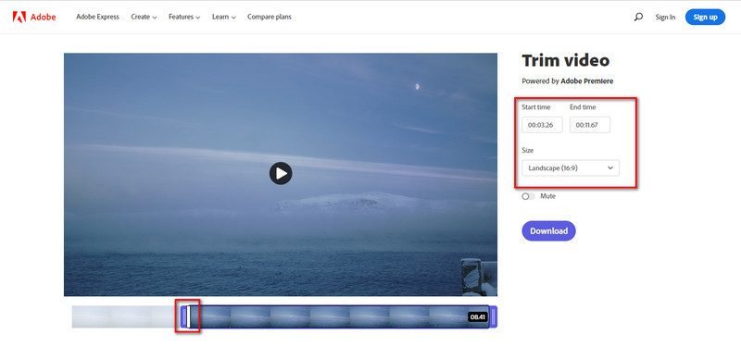Screen dimensions: 741x347
Task: Open Adobe Express nav link
Action: tap(98, 17)
